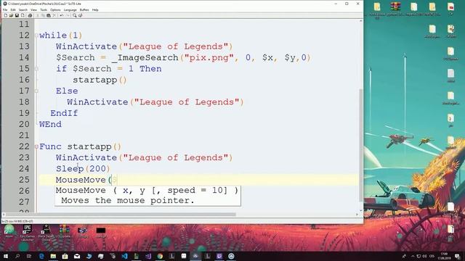Click the taskbar clock showing date
The image size is (465, 261).
pyautogui.click(x=444, y=256)
